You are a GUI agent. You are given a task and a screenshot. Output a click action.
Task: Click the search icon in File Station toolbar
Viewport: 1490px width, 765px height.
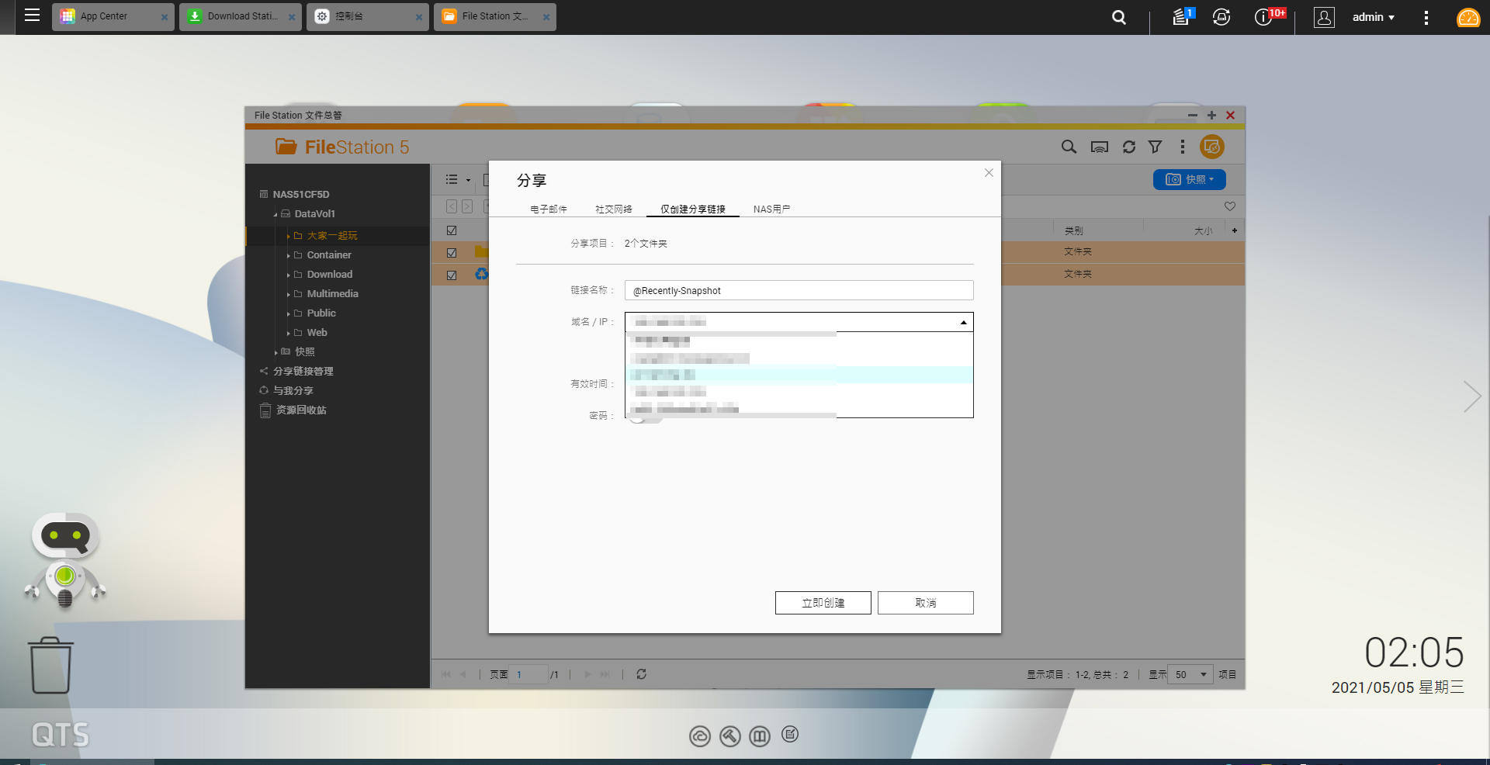coord(1069,147)
